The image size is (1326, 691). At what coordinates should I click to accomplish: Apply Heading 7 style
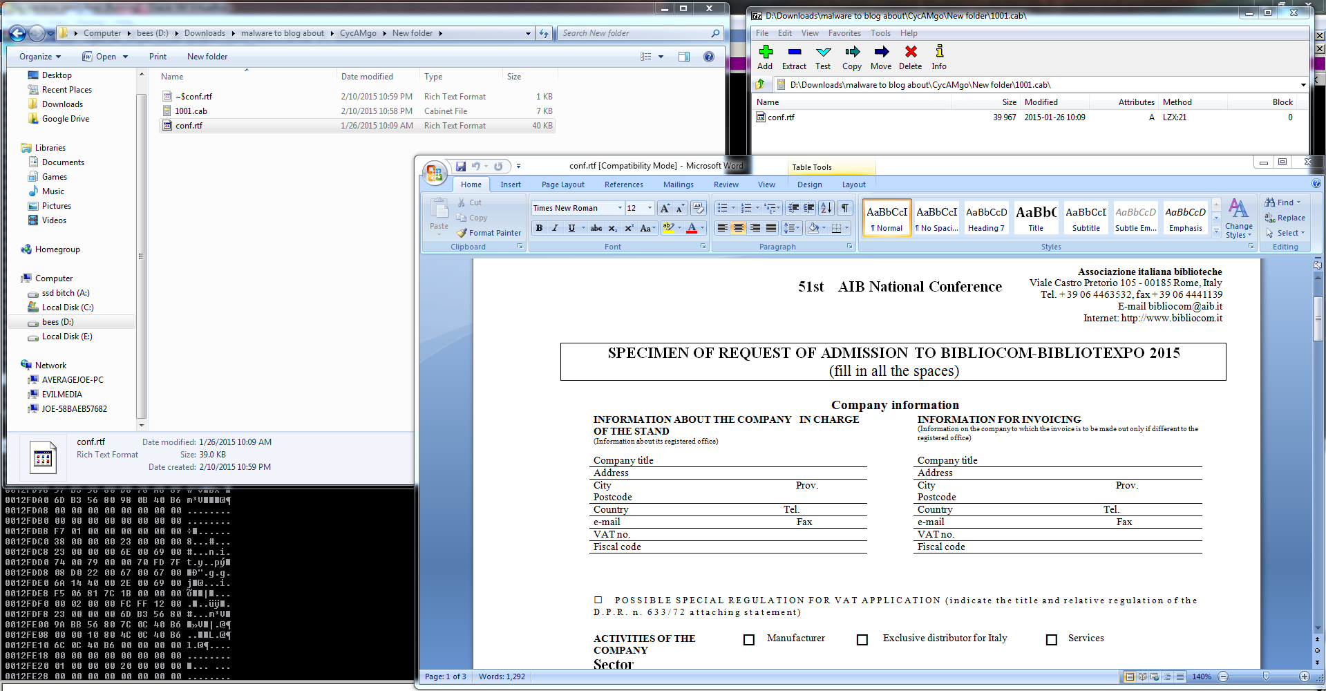click(986, 217)
